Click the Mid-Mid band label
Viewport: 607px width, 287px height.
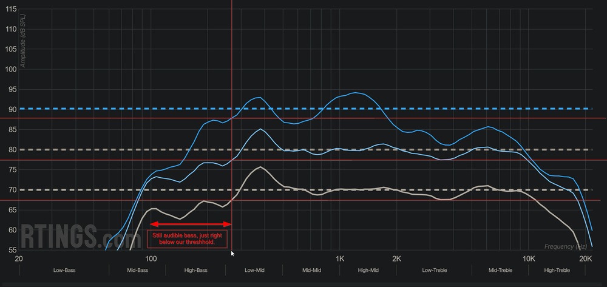pyautogui.click(x=311, y=270)
